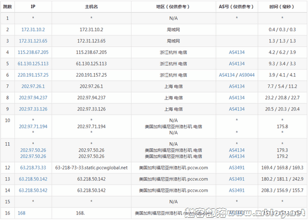Open the 172.31.123.65 IP link

pyautogui.click(x=33, y=41)
